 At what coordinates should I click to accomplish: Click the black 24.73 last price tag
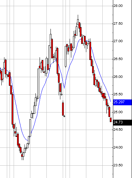122,122
